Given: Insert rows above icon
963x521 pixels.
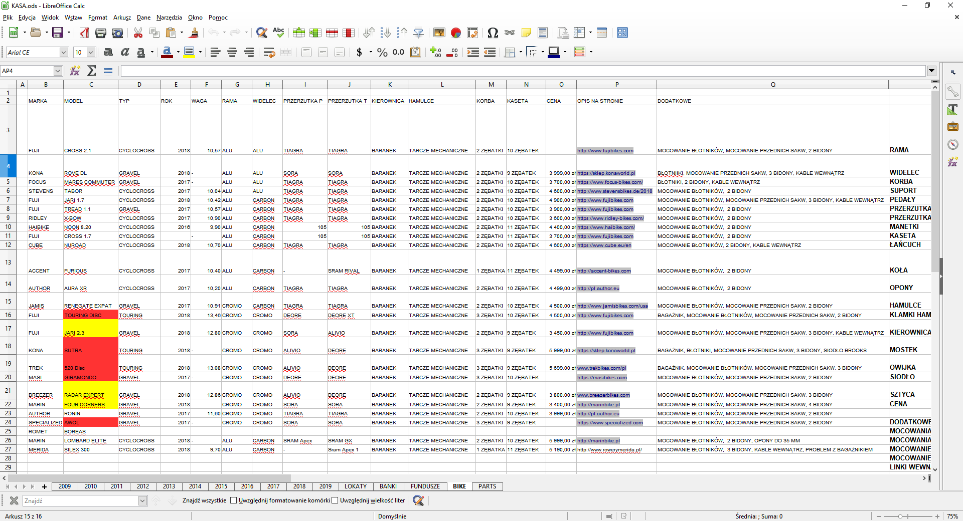Looking at the screenshot, I should (298, 33).
